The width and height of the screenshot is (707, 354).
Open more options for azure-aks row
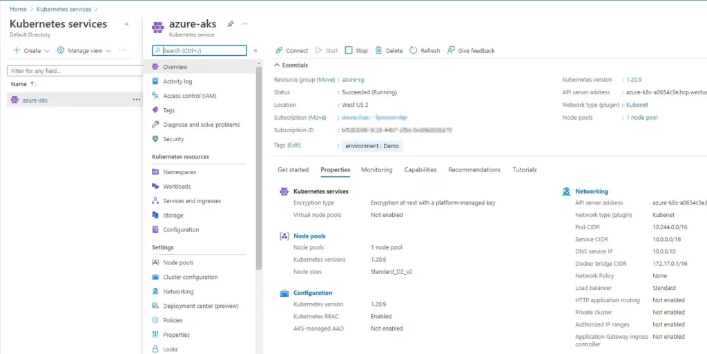(x=136, y=100)
